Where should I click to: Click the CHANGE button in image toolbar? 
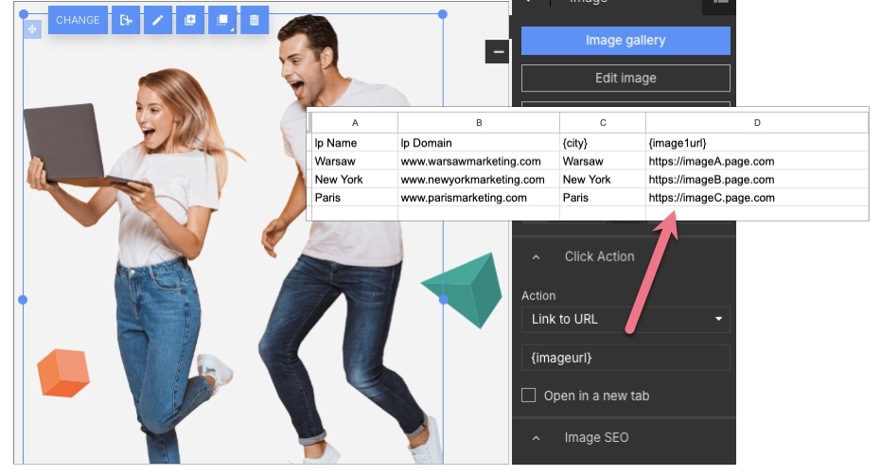tap(78, 20)
